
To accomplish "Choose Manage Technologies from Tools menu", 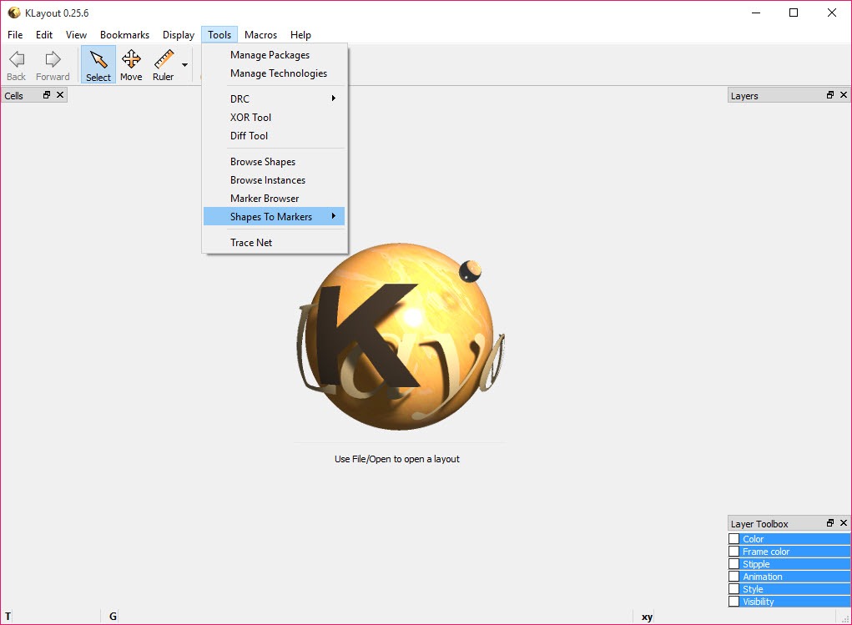I will (274, 73).
